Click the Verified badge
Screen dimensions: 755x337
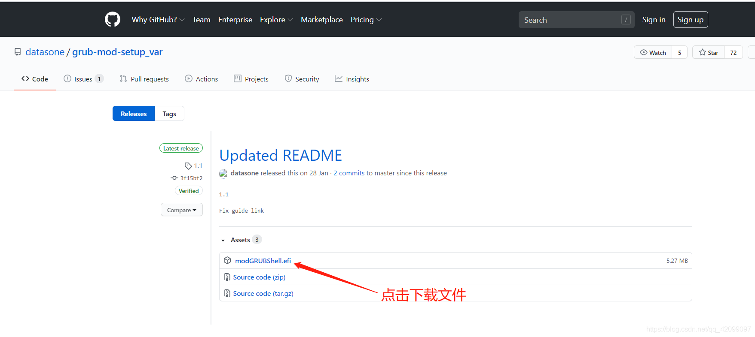(x=189, y=191)
